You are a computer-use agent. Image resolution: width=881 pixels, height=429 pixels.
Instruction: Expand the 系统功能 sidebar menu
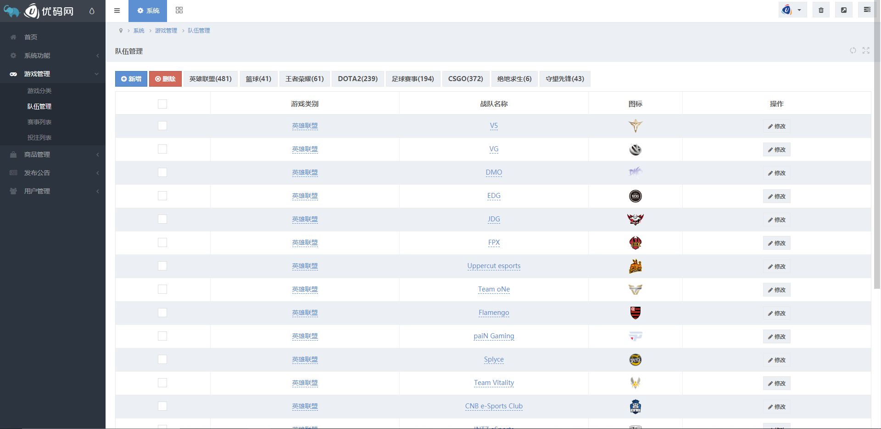click(53, 55)
